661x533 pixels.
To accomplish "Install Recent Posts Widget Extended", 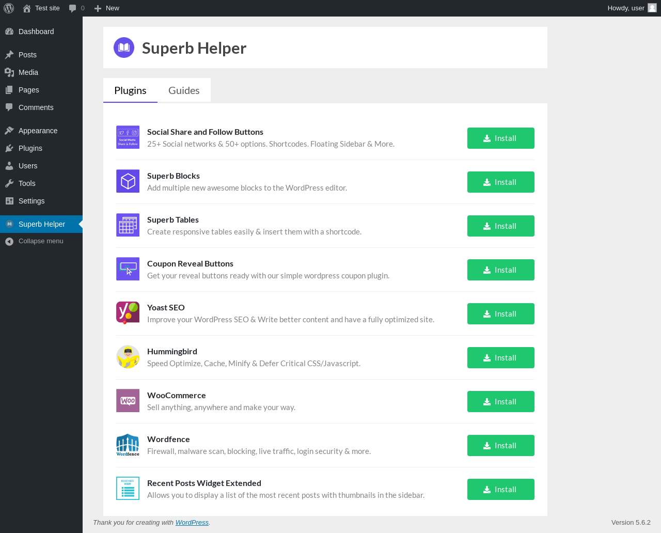I will pyautogui.click(x=501, y=490).
